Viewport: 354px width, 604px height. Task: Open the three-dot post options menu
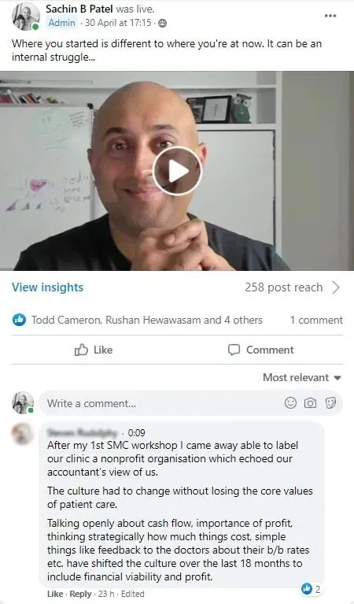[330, 16]
